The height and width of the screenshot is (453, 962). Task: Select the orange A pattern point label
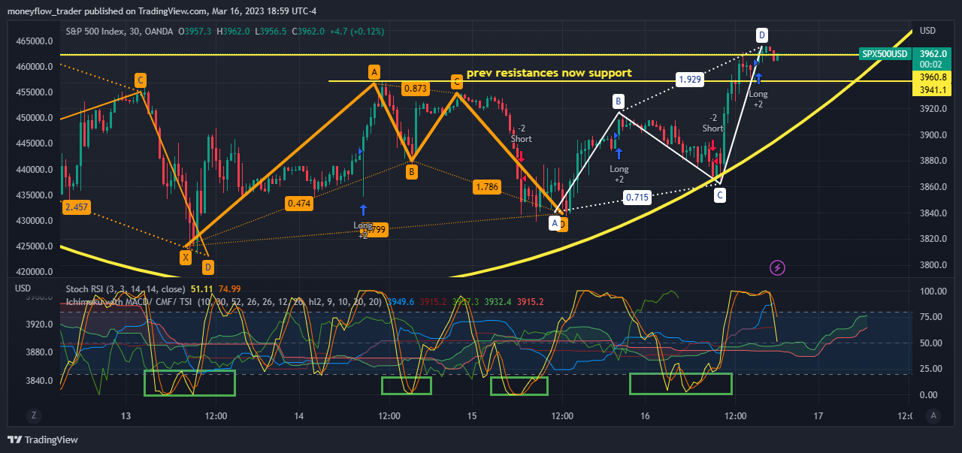pyautogui.click(x=374, y=72)
